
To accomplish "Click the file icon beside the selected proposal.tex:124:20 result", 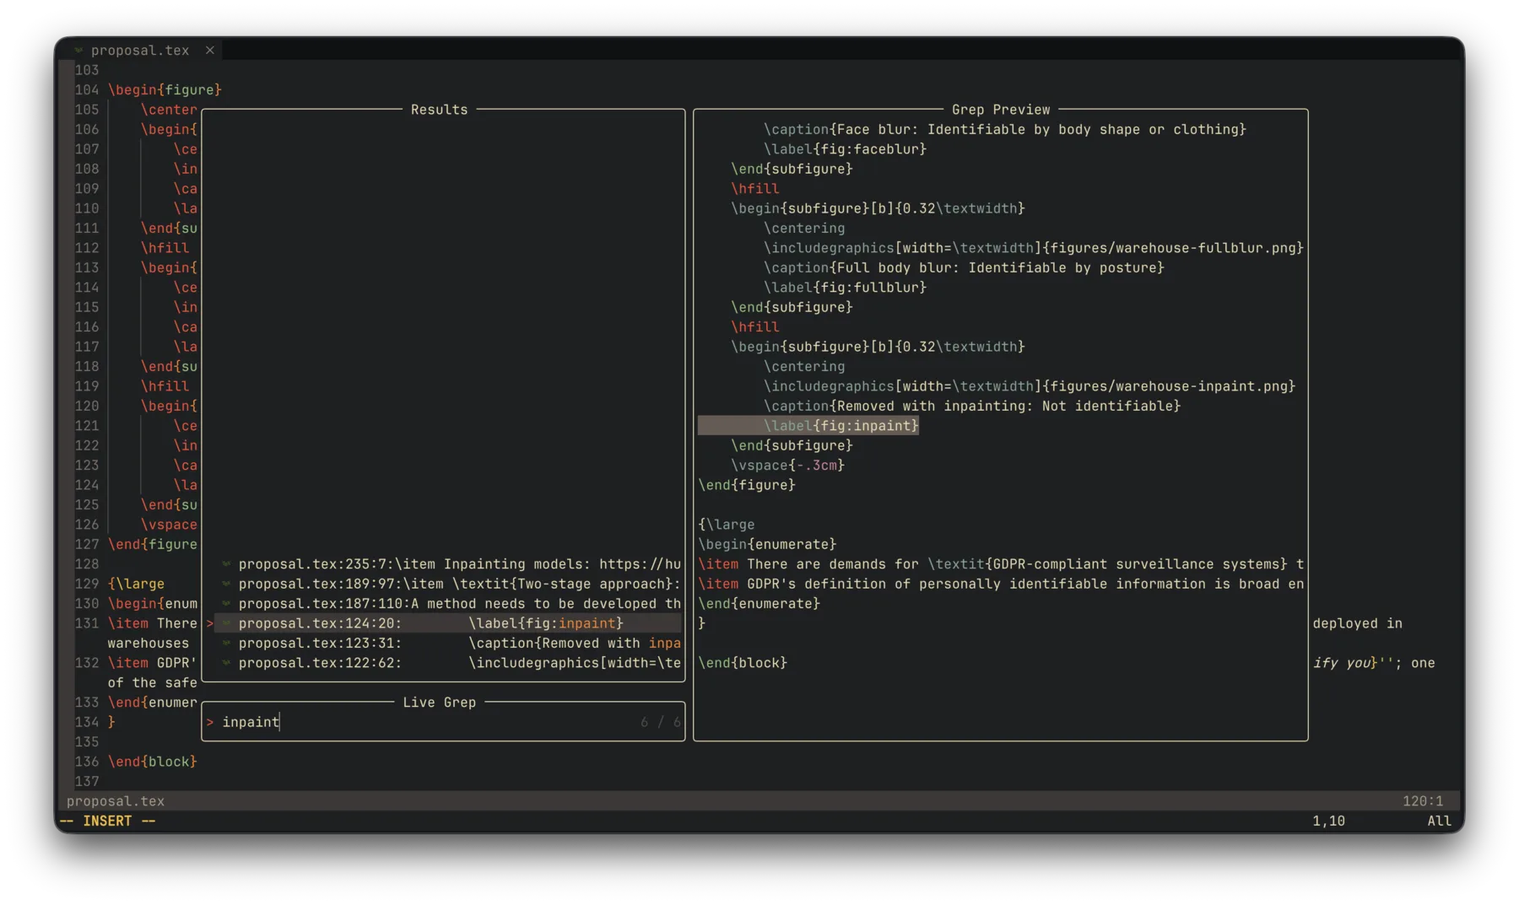I will click(x=225, y=623).
